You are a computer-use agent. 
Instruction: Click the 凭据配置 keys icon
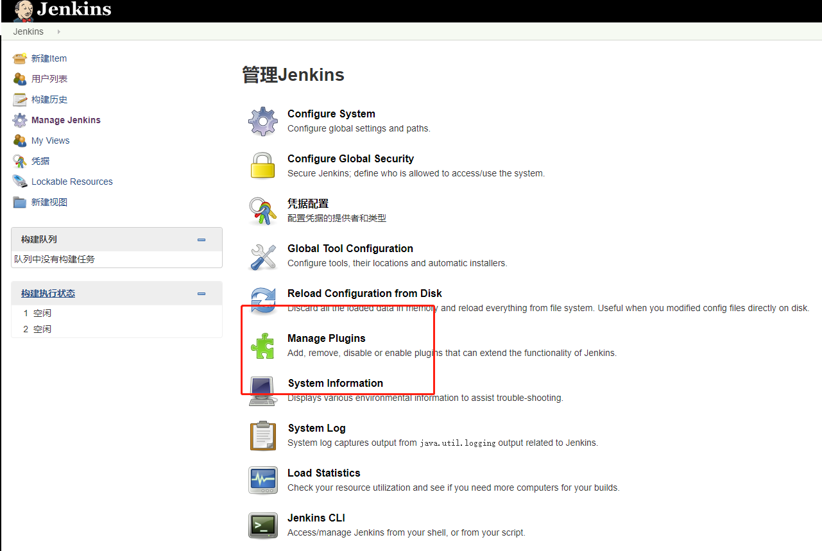(x=262, y=211)
